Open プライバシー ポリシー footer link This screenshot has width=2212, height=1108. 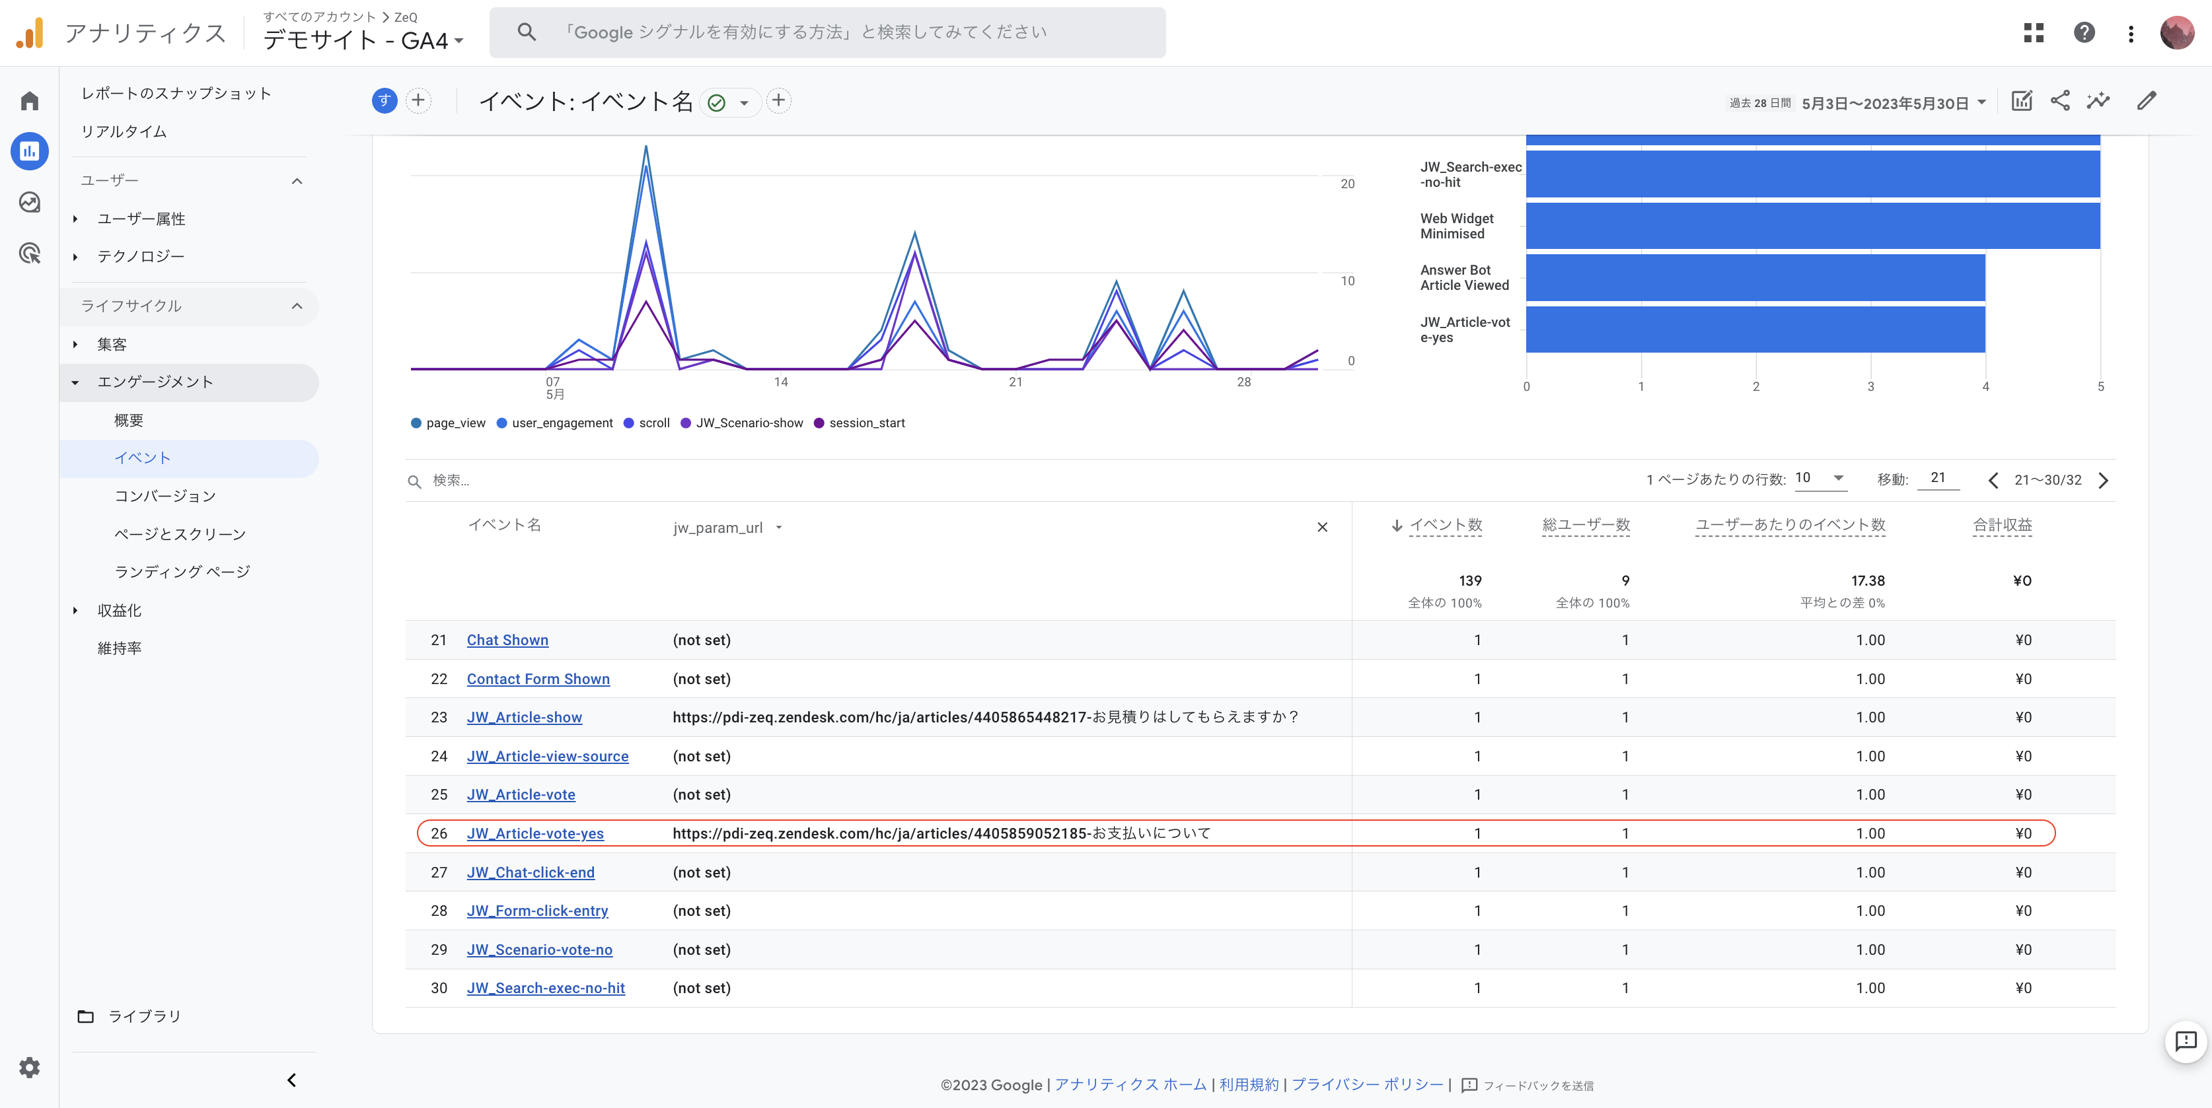(1368, 1085)
